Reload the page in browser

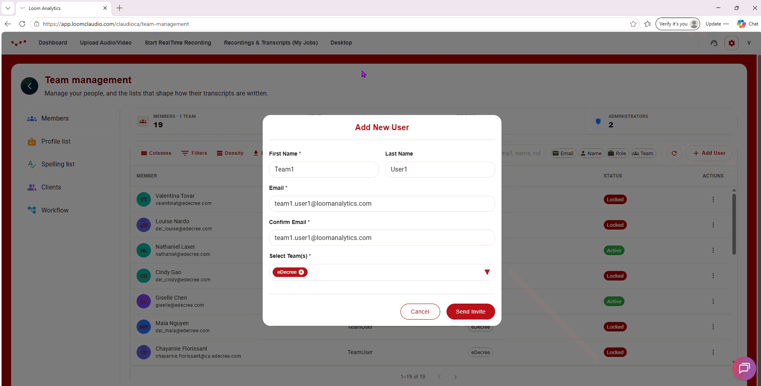pos(22,24)
